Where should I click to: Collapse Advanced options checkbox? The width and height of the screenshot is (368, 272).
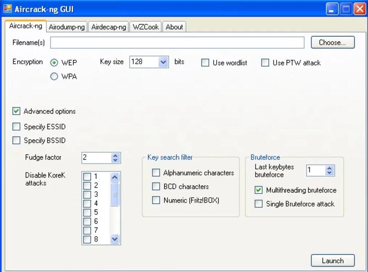coord(16,111)
